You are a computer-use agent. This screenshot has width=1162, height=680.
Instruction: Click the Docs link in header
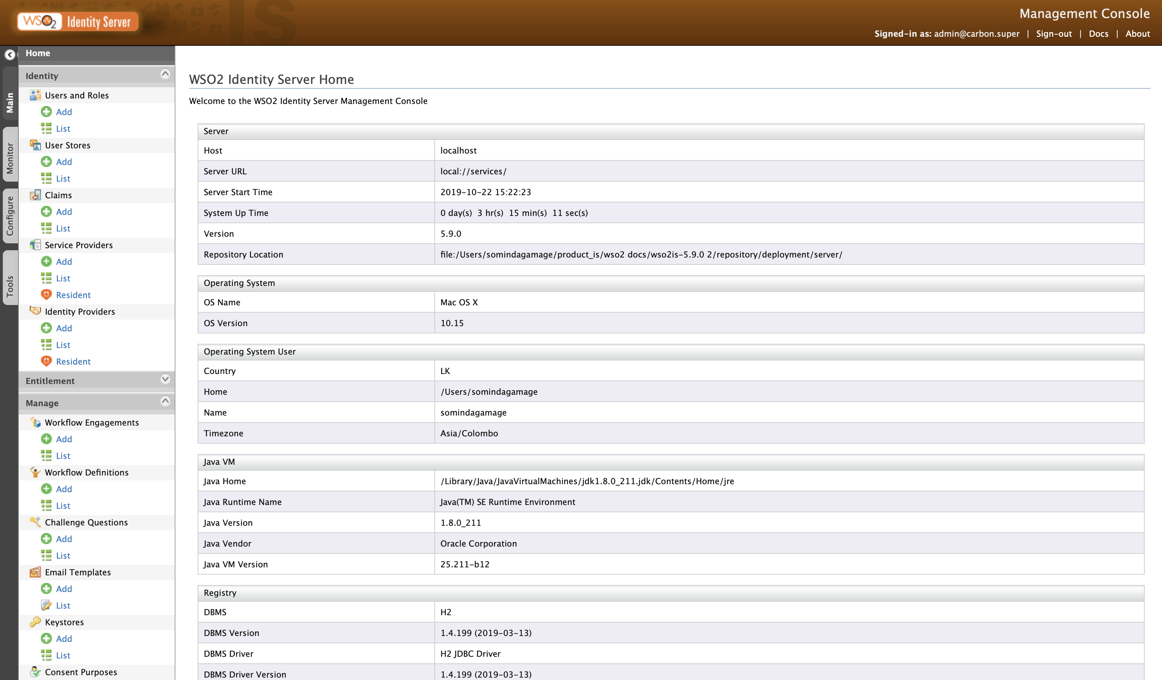click(x=1100, y=34)
